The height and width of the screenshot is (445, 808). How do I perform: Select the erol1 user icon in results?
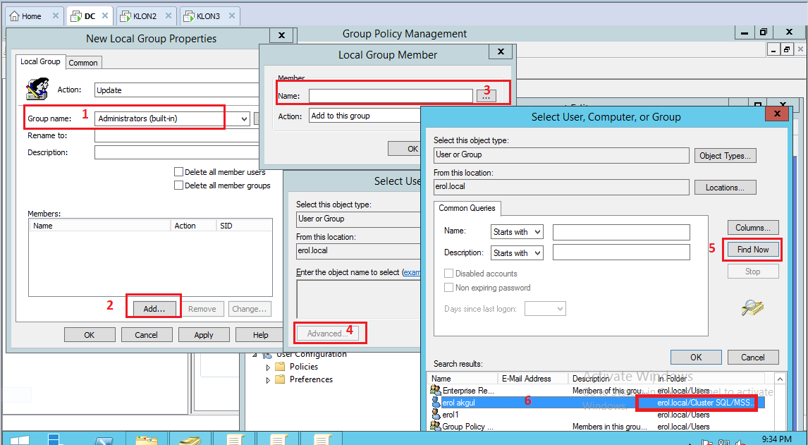[435, 415]
